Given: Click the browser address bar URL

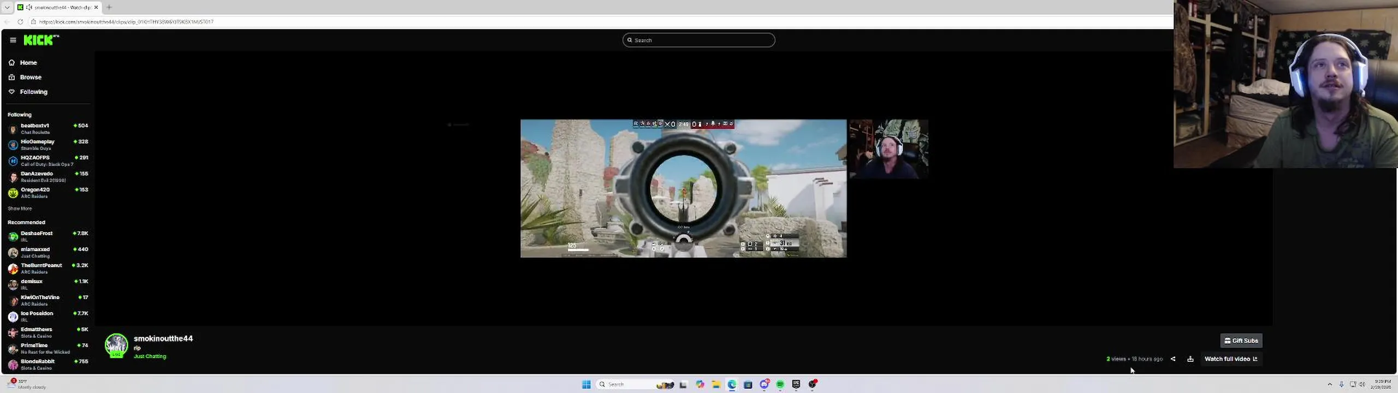Looking at the screenshot, I should coord(126,22).
